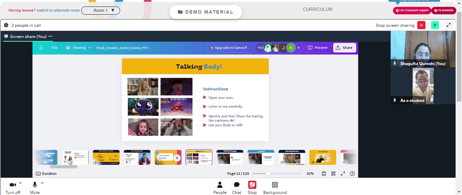Image resolution: width=462 pixels, height=195 pixels.
Task: Enter Canva fullscreen mode
Action: coord(343,173)
